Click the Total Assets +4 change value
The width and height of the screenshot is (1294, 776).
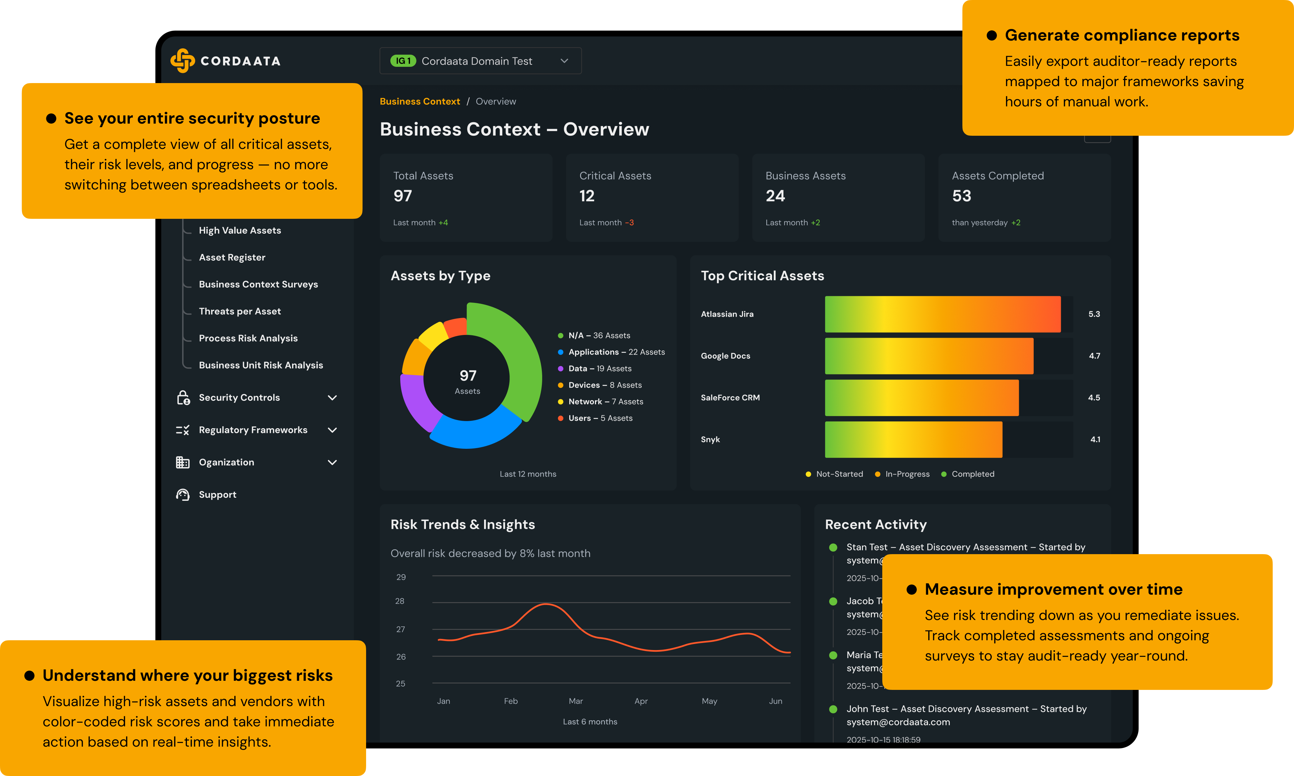443,223
